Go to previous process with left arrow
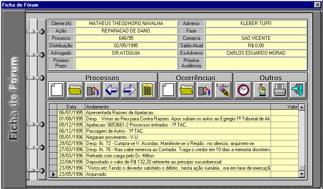323x189 pixels. tap(111, 90)
